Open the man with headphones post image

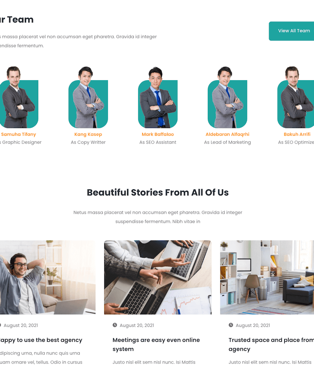click(x=48, y=277)
